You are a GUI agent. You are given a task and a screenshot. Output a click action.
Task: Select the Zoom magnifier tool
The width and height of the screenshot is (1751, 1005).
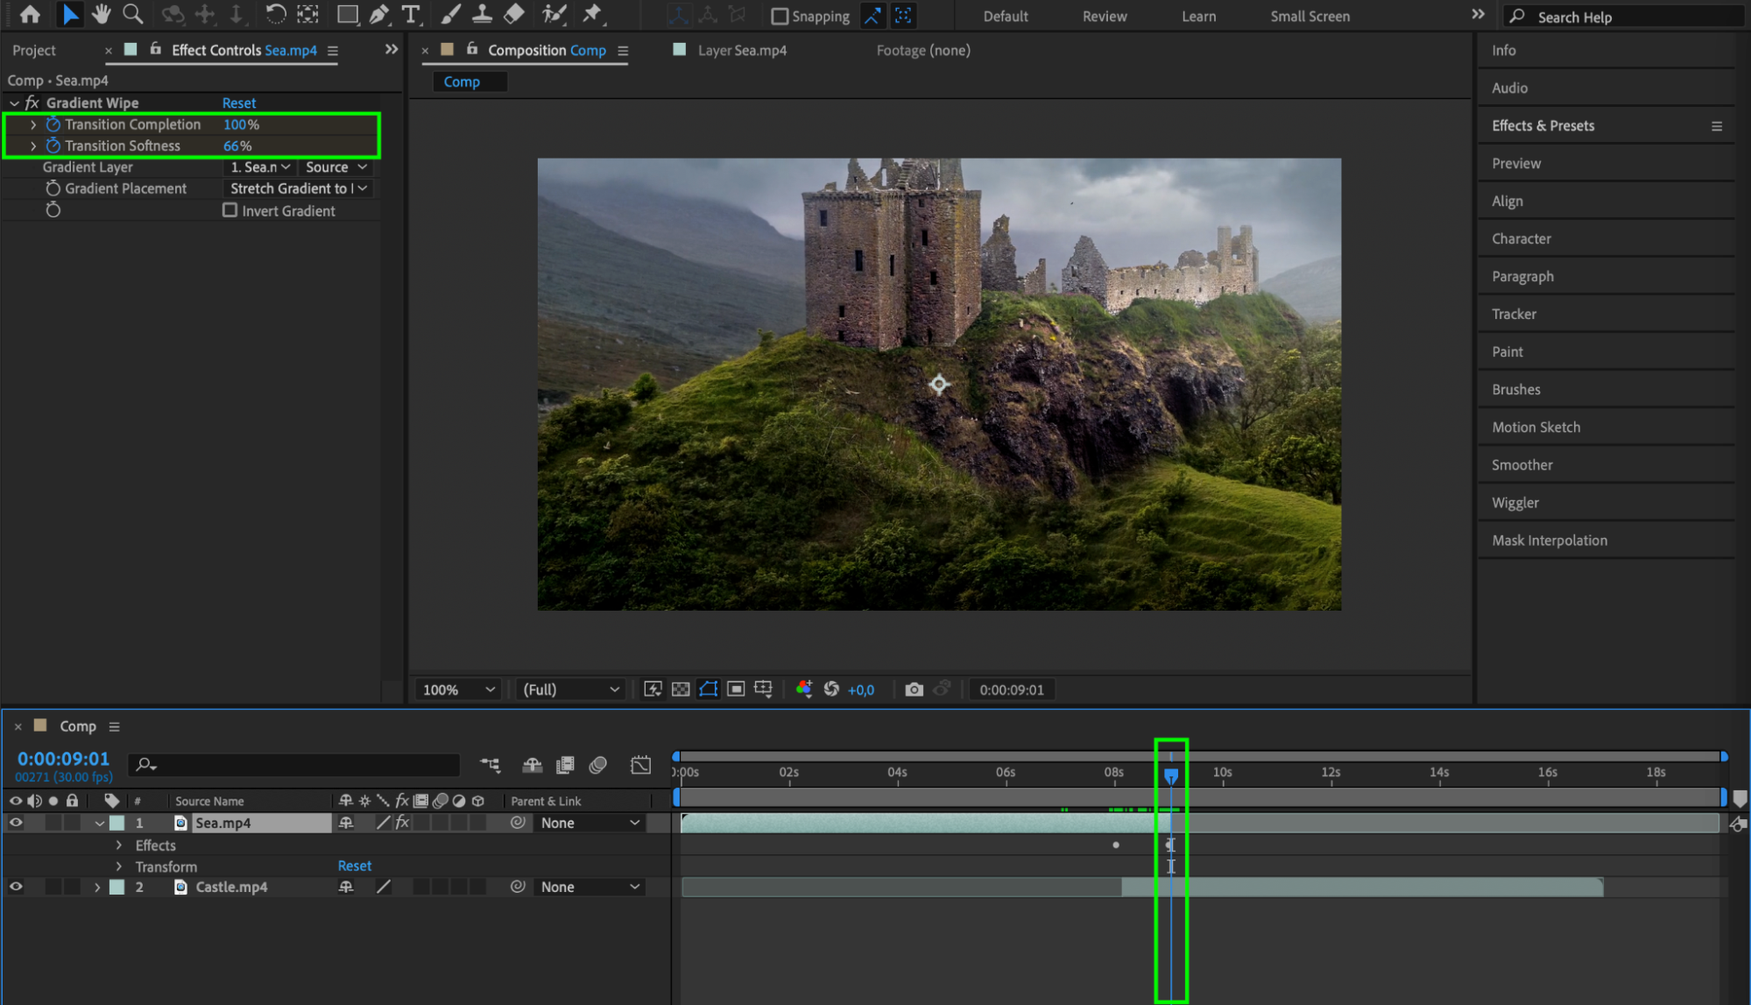click(x=133, y=14)
